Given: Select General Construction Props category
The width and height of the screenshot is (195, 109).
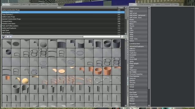Looking at the screenshot, I should tap(63, 19).
